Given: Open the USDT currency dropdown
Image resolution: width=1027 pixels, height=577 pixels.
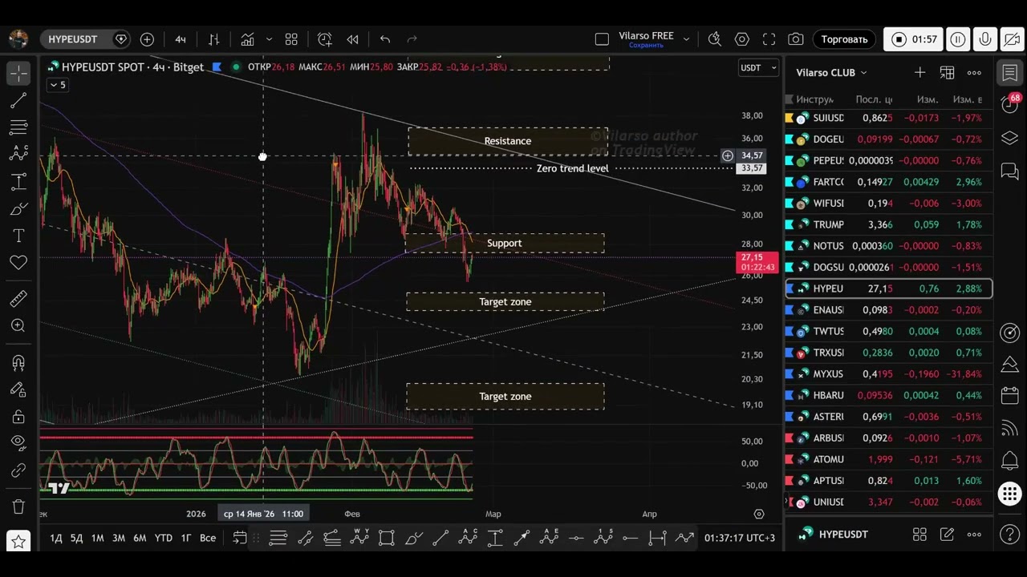Looking at the screenshot, I should 758,68.
